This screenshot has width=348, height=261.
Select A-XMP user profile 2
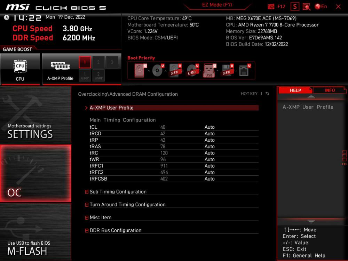tap(98, 76)
